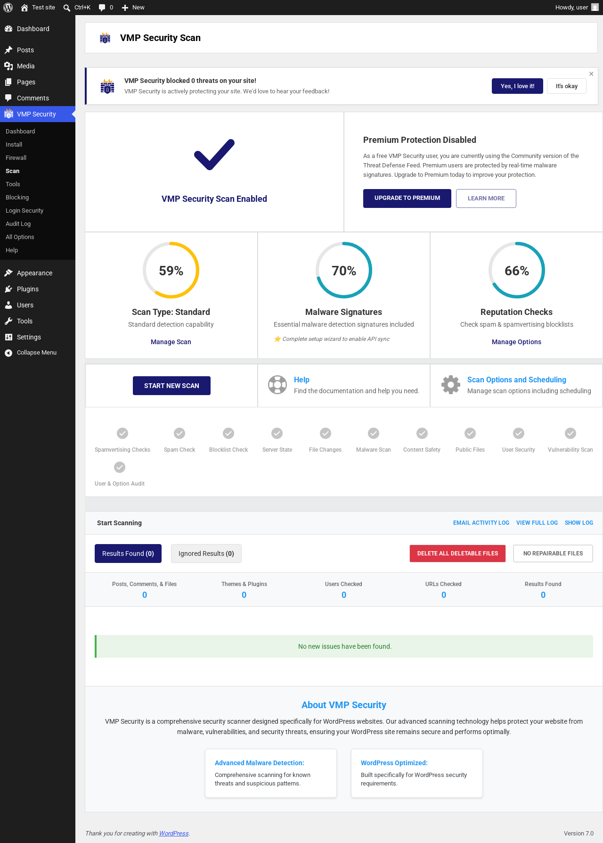603x843 pixels.
Task: Open the Audit Log submenu item
Action: point(18,224)
